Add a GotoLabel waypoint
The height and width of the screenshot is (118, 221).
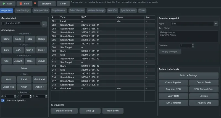(x=40, y=79)
